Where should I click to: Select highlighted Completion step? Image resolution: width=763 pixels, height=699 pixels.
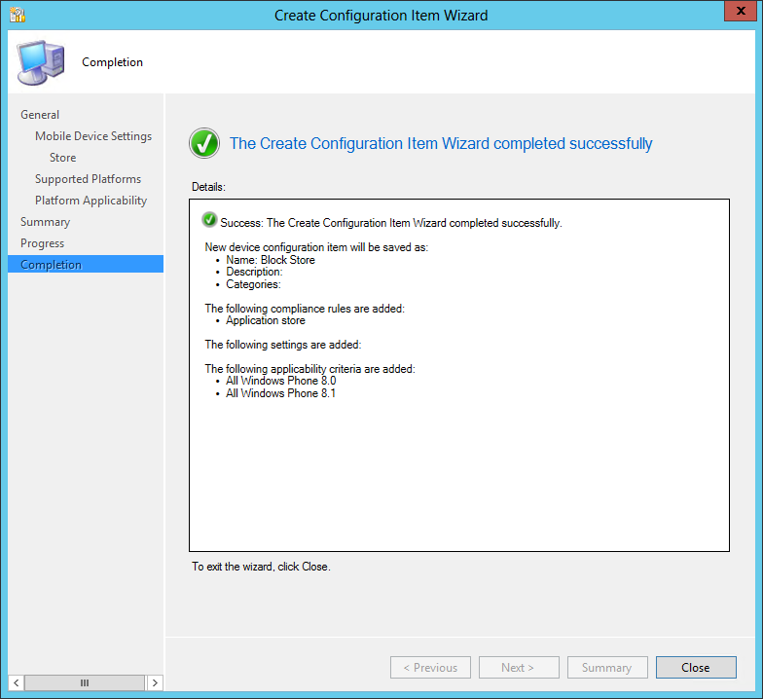(x=86, y=265)
